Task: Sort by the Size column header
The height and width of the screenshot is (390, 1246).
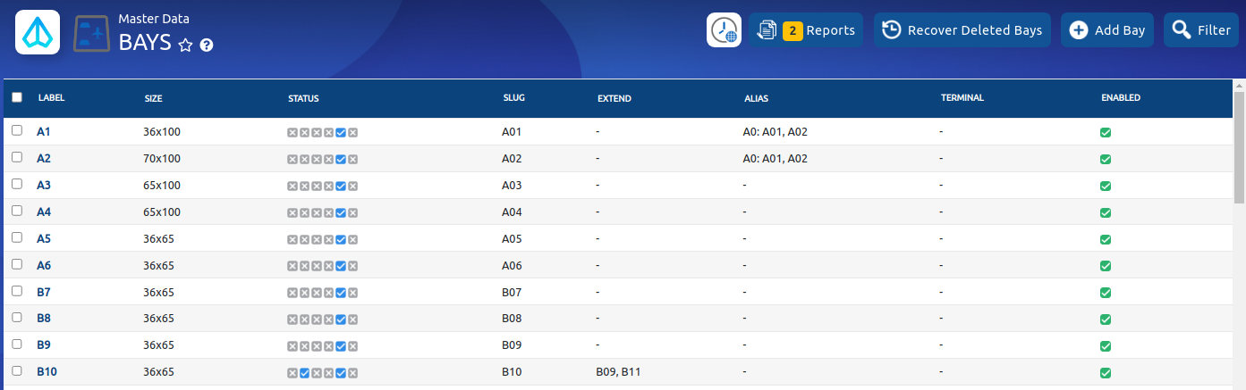Action: [x=153, y=98]
